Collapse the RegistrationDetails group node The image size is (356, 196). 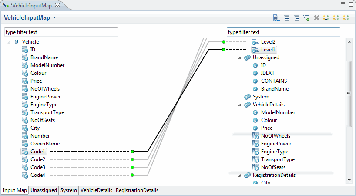click(x=239, y=176)
